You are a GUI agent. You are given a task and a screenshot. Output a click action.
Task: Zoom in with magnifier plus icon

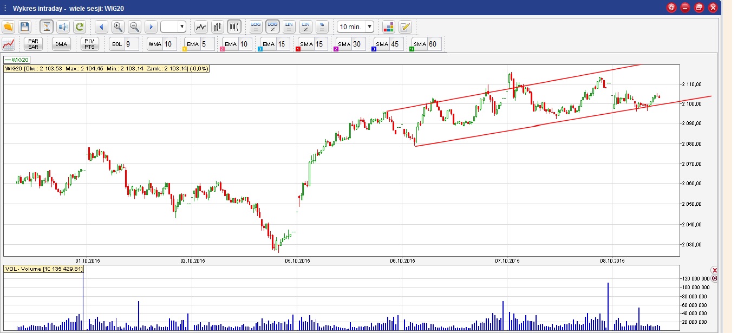click(x=118, y=27)
